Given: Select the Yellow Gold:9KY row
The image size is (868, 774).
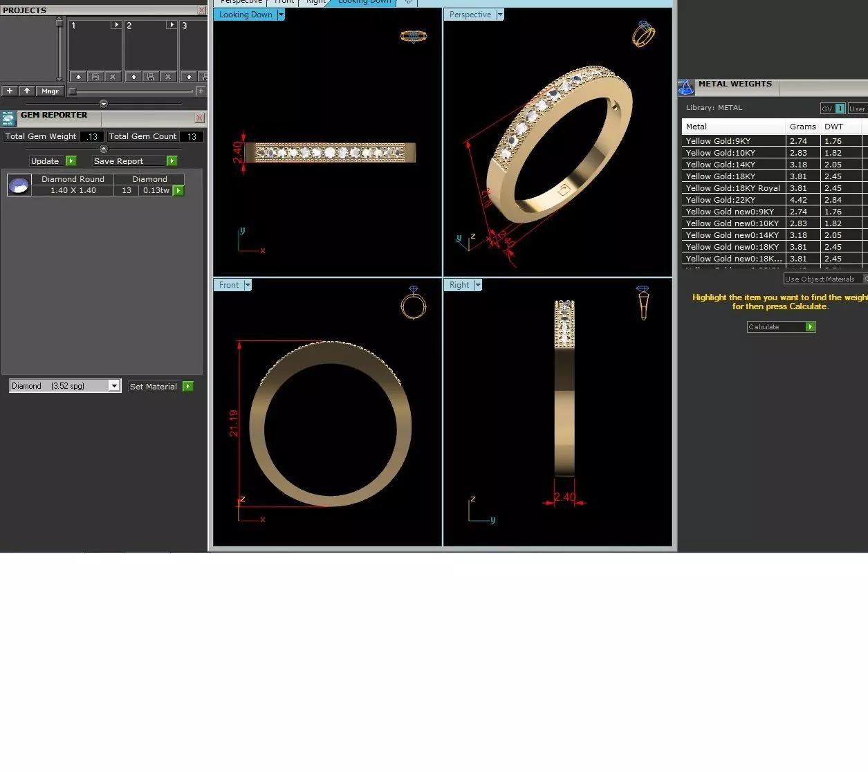Looking at the screenshot, I should tap(775, 141).
